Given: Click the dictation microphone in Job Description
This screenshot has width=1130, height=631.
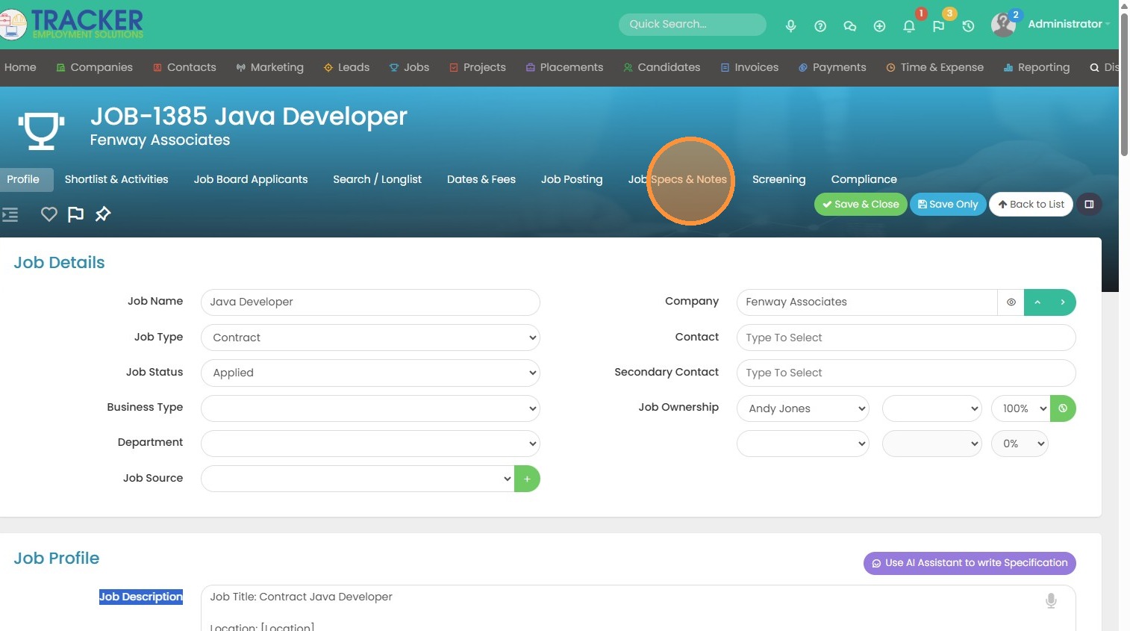Looking at the screenshot, I should coord(1051,600).
